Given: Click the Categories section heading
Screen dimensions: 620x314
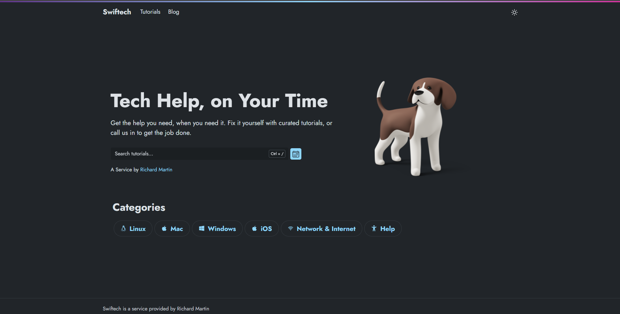Looking at the screenshot, I should (139, 207).
